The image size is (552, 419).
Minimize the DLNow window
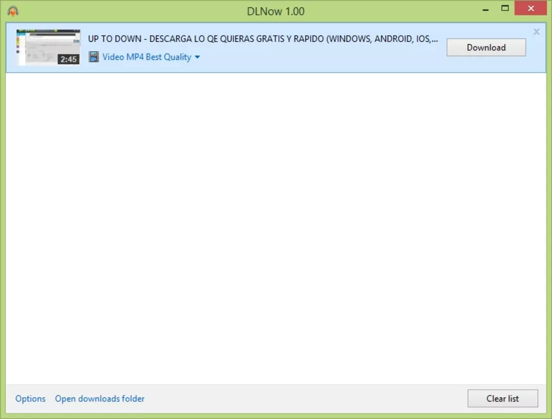click(x=486, y=9)
